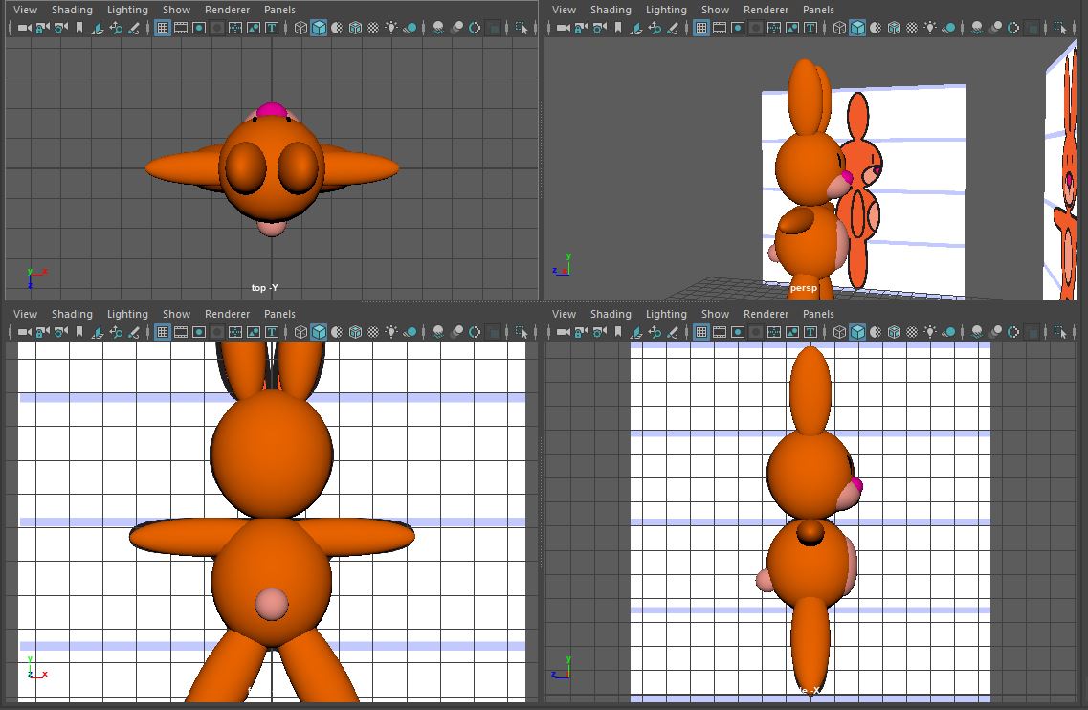The width and height of the screenshot is (1088, 710).
Task: Open Show menu in front view panel
Action: click(x=176, y=314)
